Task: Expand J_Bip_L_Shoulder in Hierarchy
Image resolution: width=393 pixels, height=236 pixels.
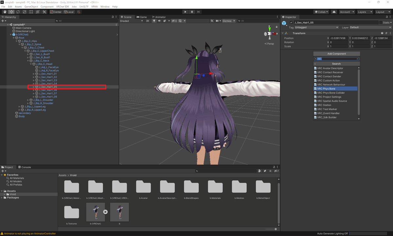Action: 28,100
